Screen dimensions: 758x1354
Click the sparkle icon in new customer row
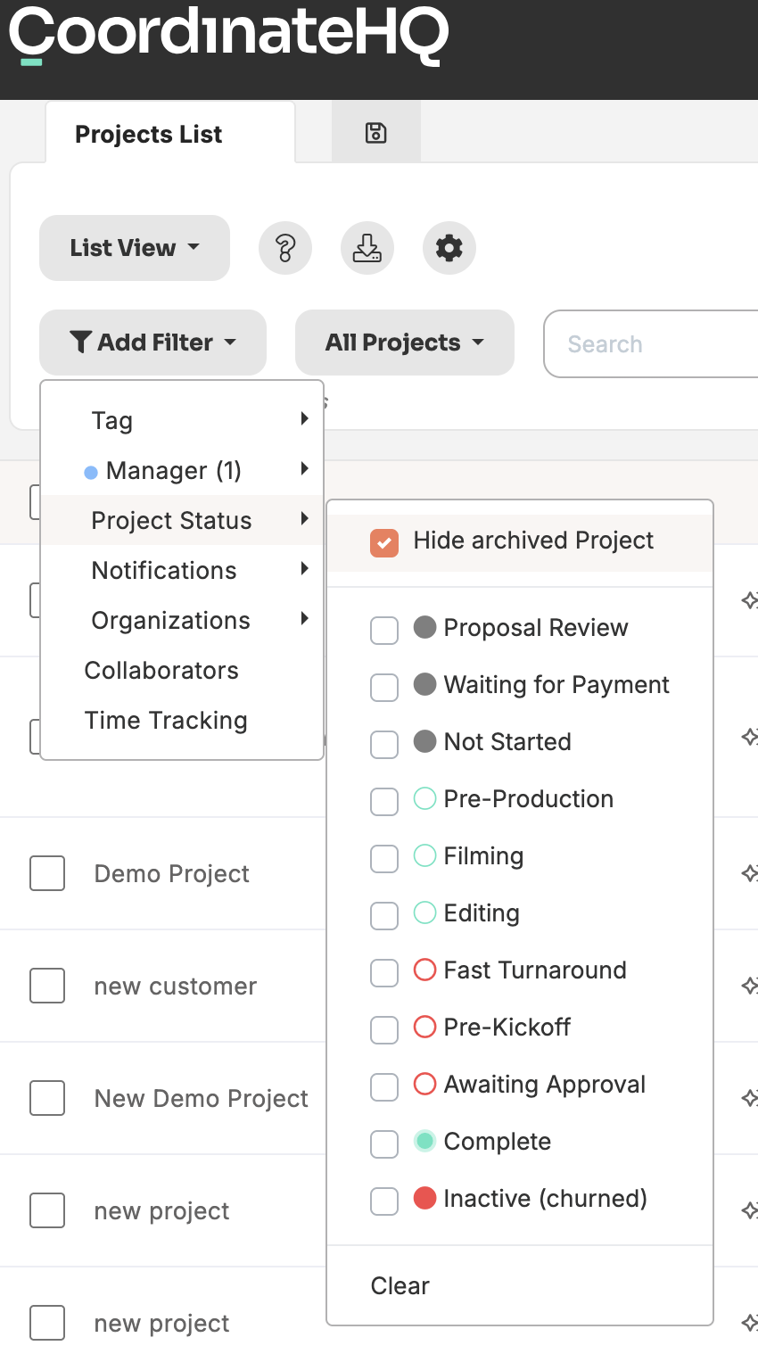click(x=750, y=986)
